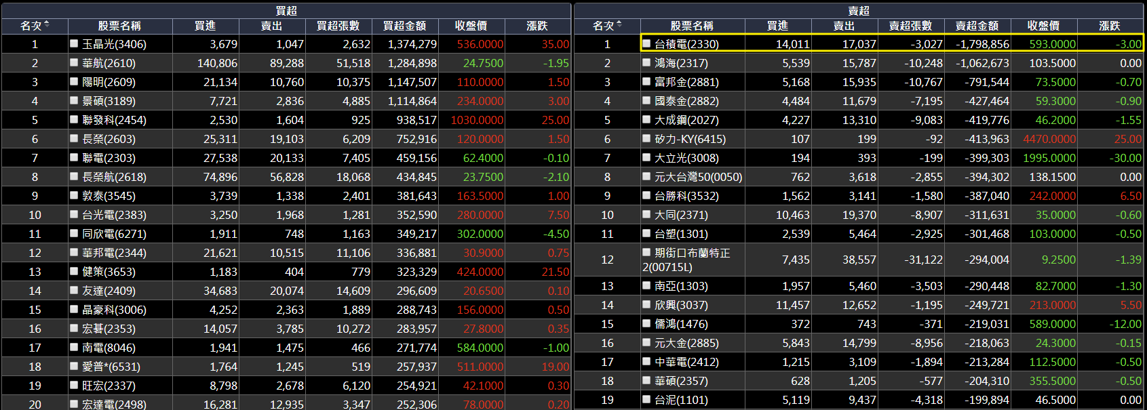The width and height of the screenshot is (1147, 410).
Task: Tick the checkbox for 同欣電(6271)
Action: [74, 233]
